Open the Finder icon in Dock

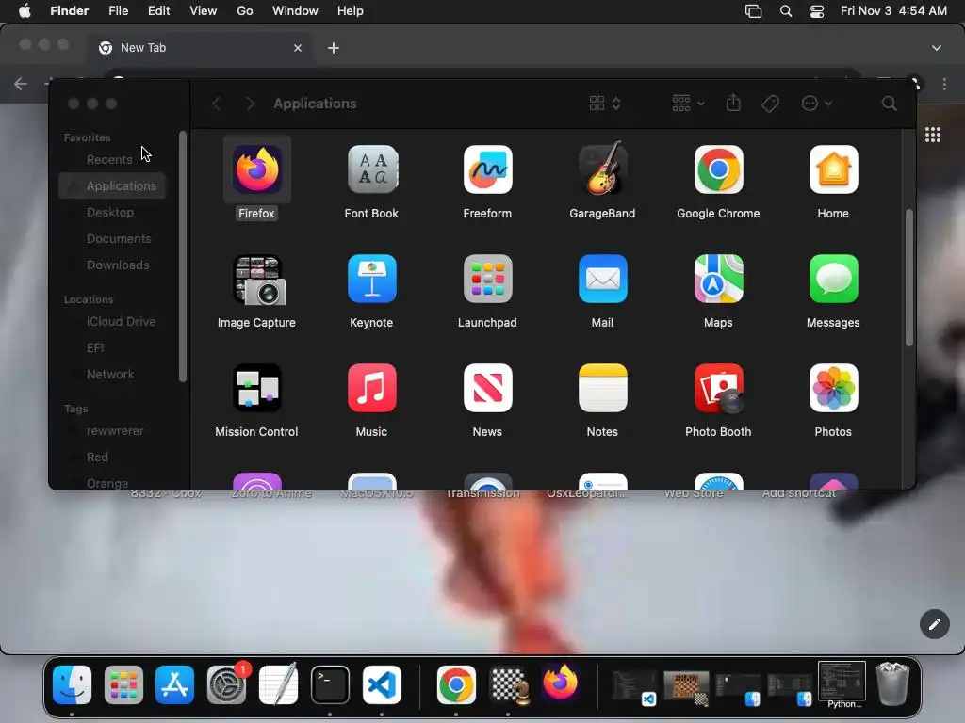[72, 684]
